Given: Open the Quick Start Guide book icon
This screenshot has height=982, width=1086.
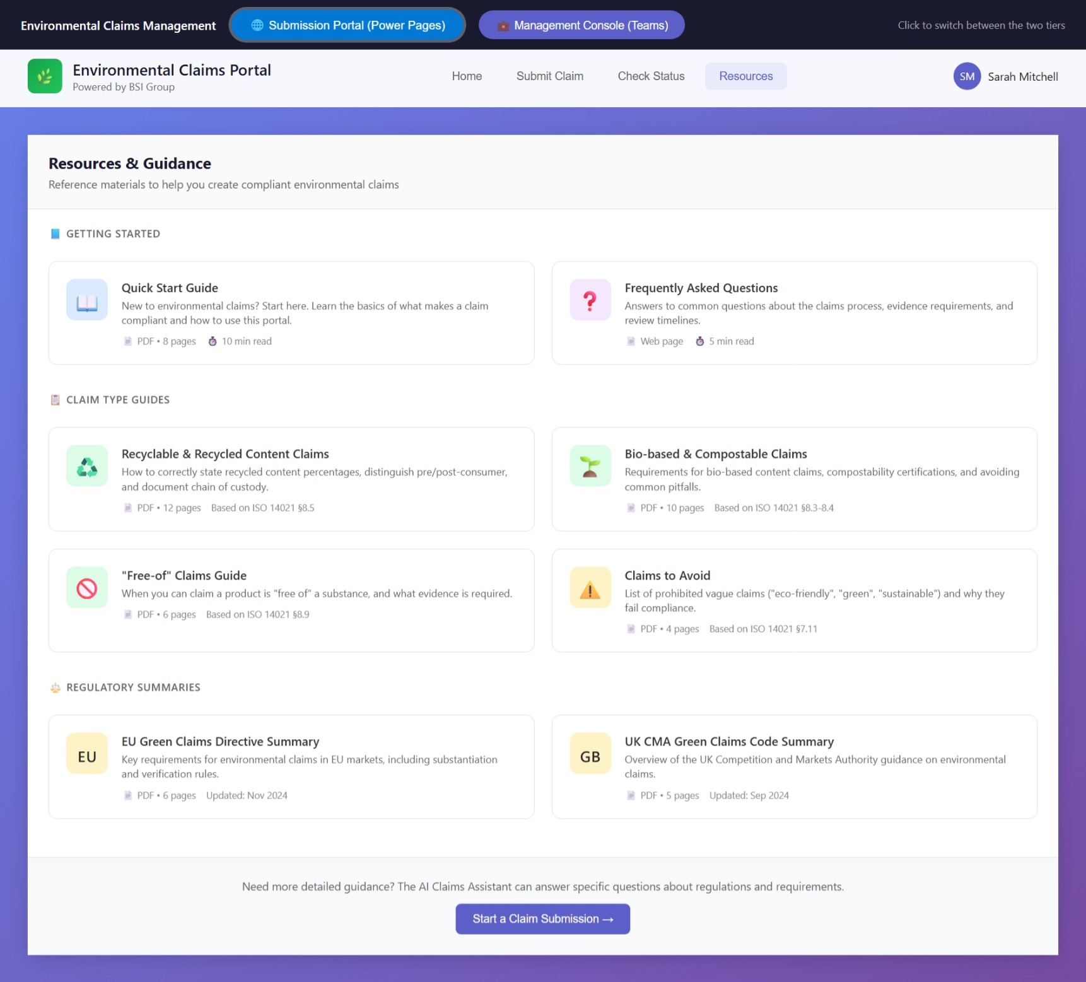Looking at the screenshot, I should click(x=86, y=300).
